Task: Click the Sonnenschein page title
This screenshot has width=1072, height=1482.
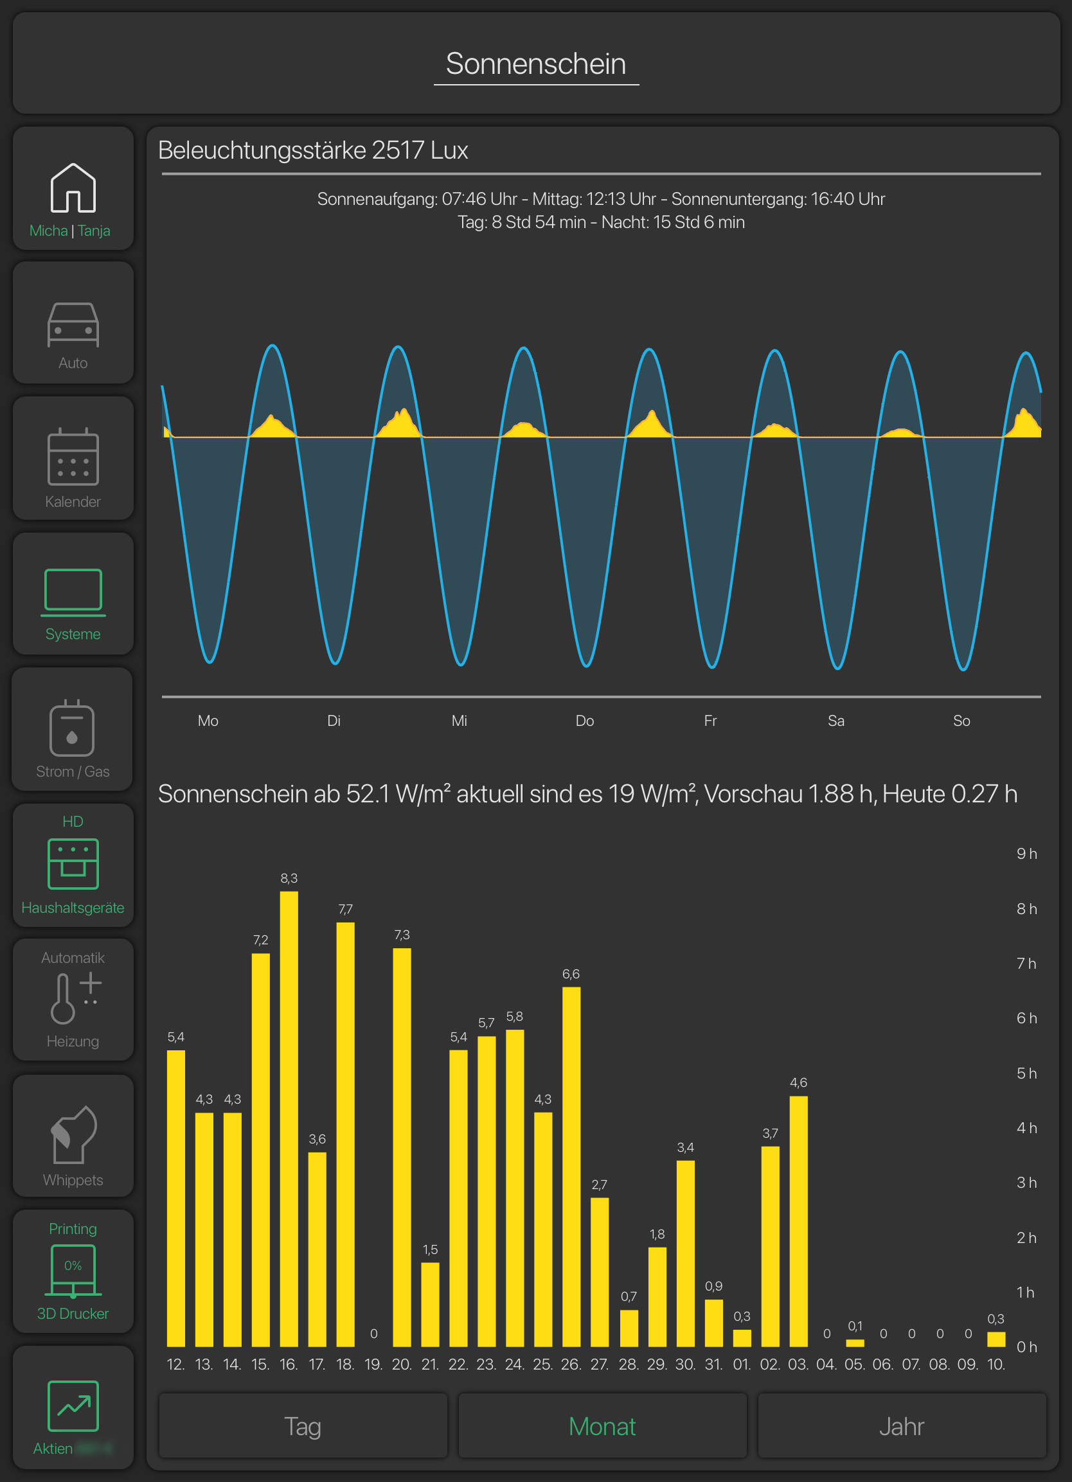Action: (536, 64)
